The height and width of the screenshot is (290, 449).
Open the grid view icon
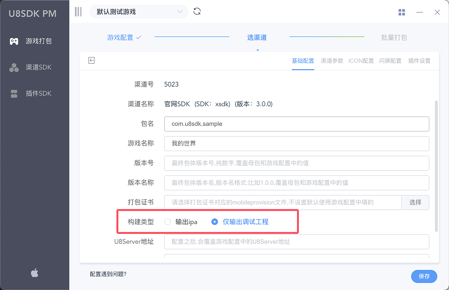(x=402, y=12)
